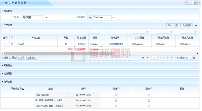Check 通知 box for PG_20200821001
This screenshot has height=111, width=202.
(149, 100)
